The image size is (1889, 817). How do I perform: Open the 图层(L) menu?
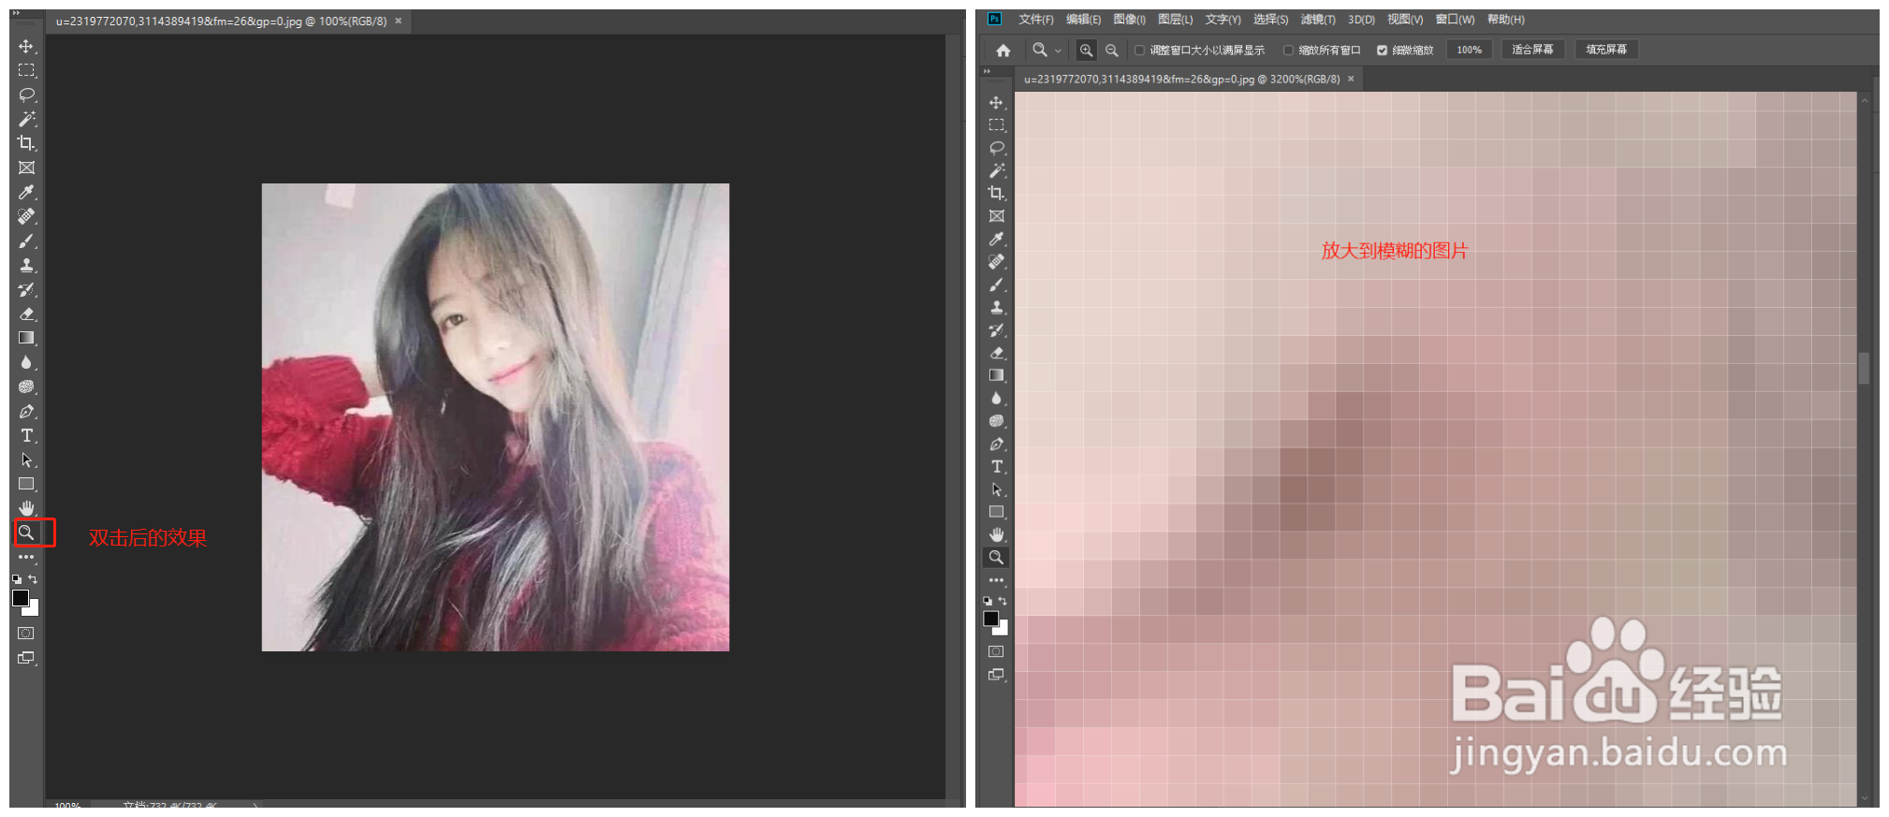point(1175,20)
